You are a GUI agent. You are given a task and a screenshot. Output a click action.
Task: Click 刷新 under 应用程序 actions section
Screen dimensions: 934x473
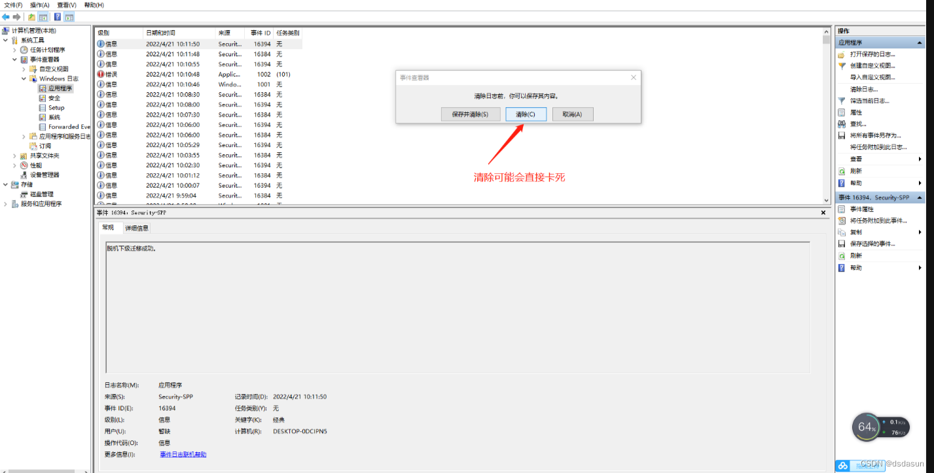(856, 171)
